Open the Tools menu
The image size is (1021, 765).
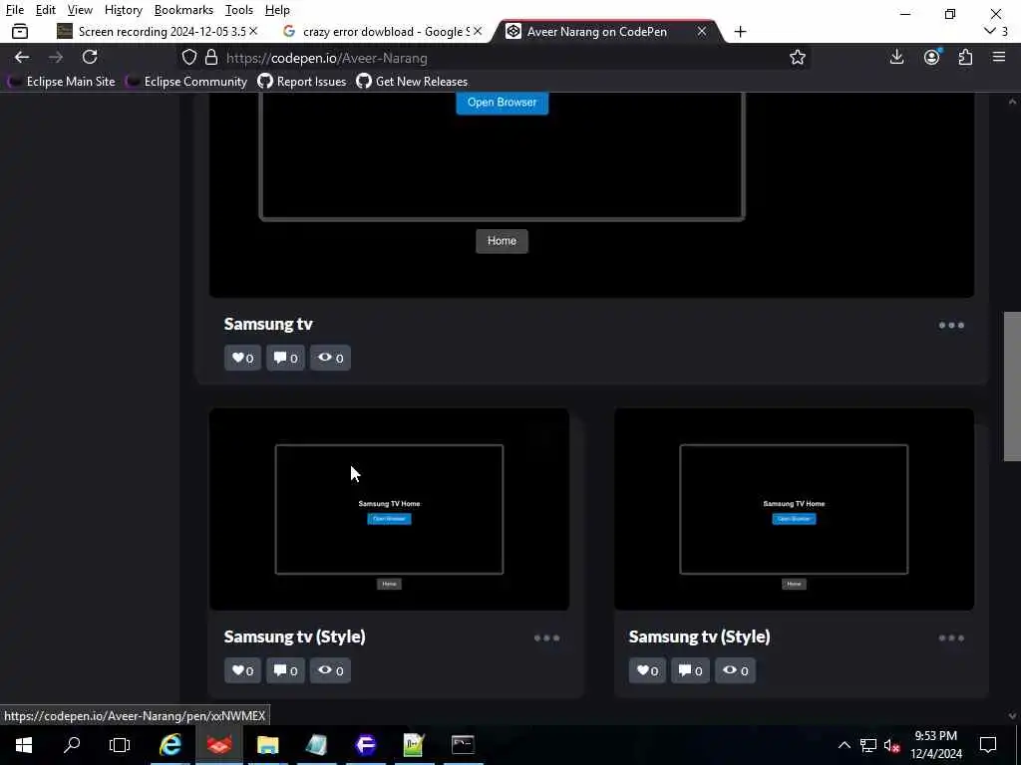pos(239,10)
